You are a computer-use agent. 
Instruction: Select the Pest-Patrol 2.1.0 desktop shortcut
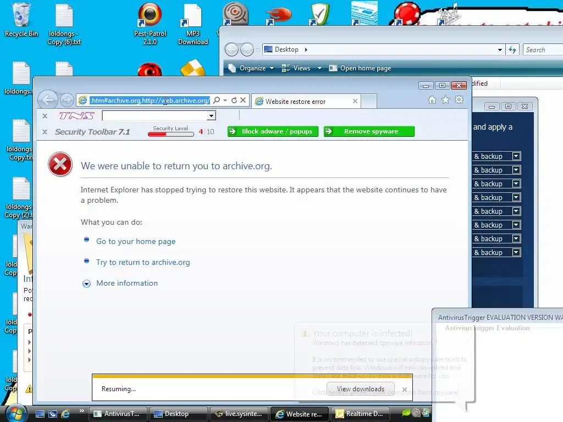[x=150, y=23]
